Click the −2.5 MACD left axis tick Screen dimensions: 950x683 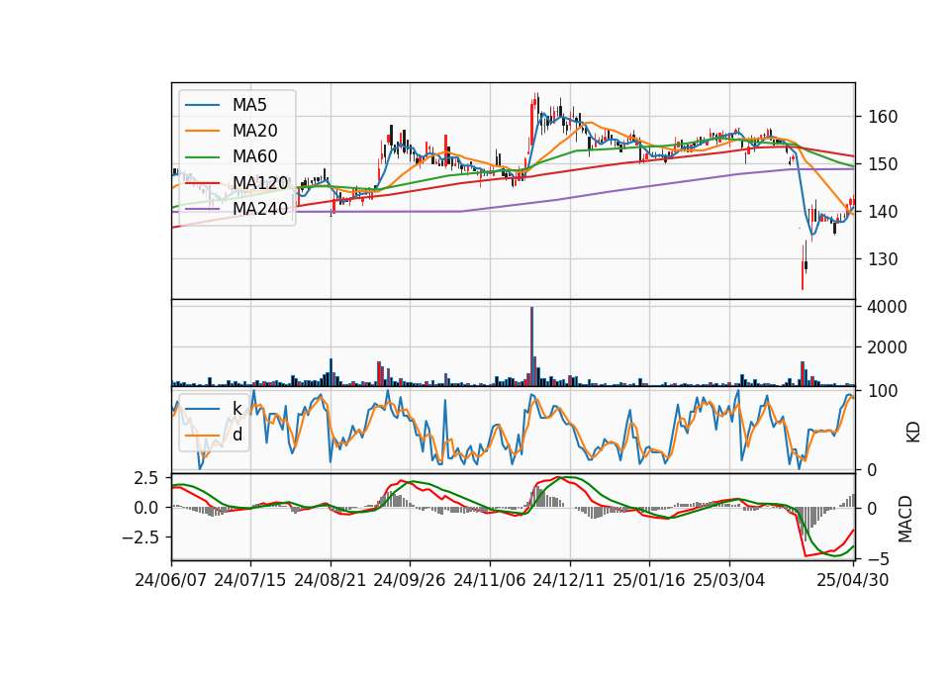(141, 537)
